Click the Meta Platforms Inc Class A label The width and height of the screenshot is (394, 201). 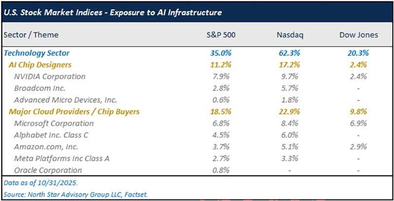62,158
